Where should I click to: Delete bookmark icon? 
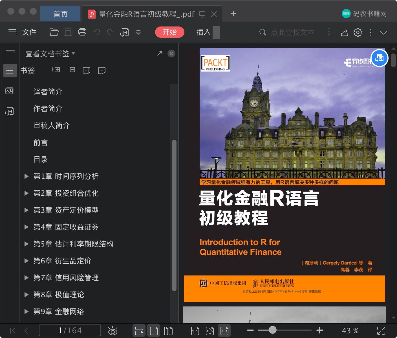(x=102, y=70)
